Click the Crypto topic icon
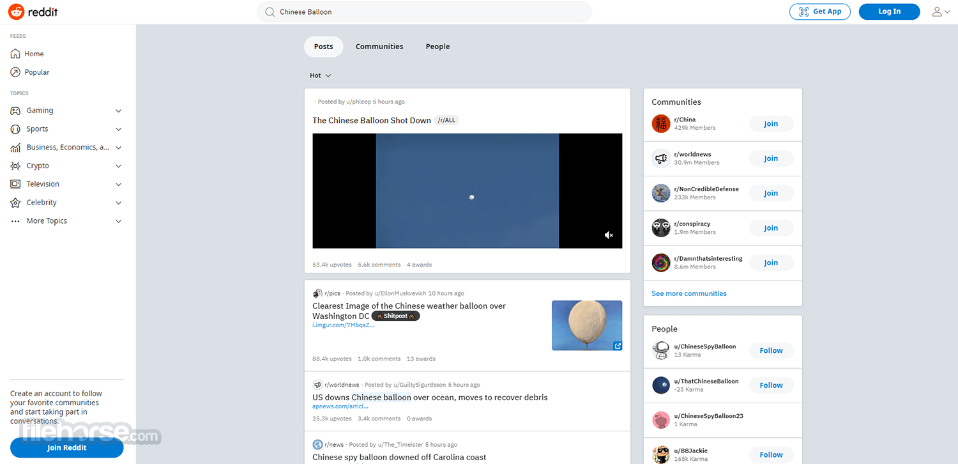Viewport: 958px width, 464px height. pyautogui.click(x=15, y=166)
